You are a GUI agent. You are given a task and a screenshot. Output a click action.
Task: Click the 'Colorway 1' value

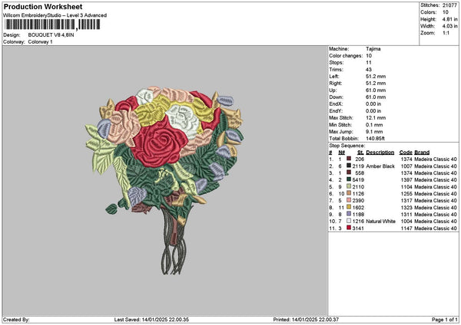(x=40, y=42)
